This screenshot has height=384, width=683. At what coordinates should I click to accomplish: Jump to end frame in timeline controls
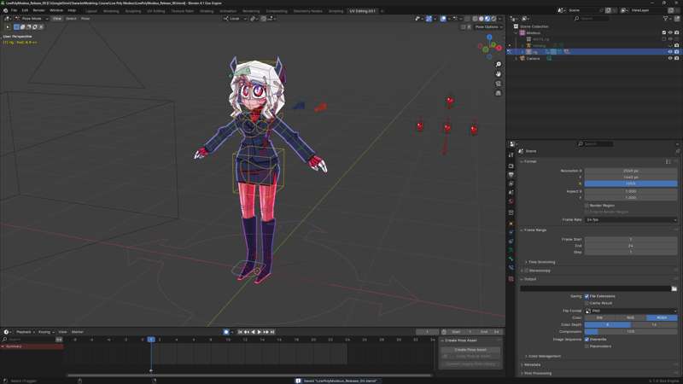tap(272, 332)
